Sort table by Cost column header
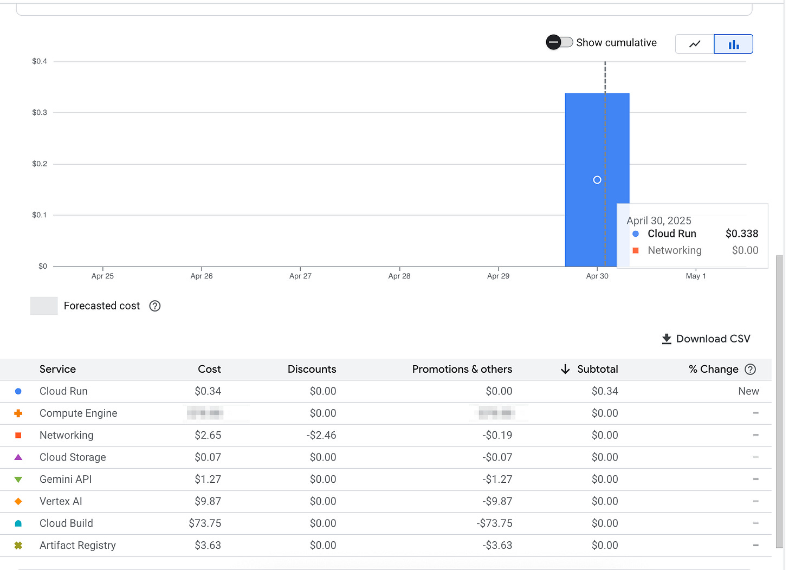This screenshot has width=789, height=570. pos(209,370)
